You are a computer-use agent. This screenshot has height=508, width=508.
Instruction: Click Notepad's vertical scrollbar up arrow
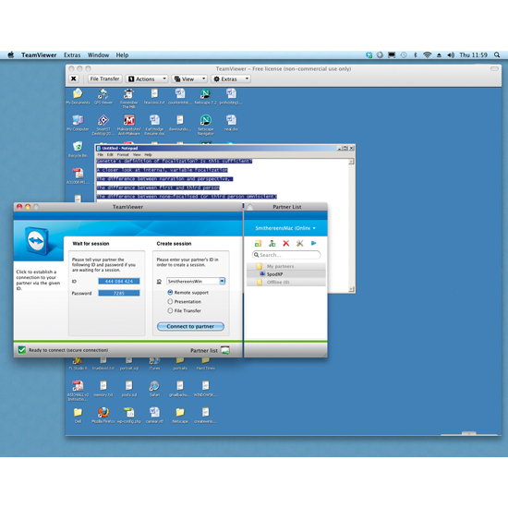point(351,162)
